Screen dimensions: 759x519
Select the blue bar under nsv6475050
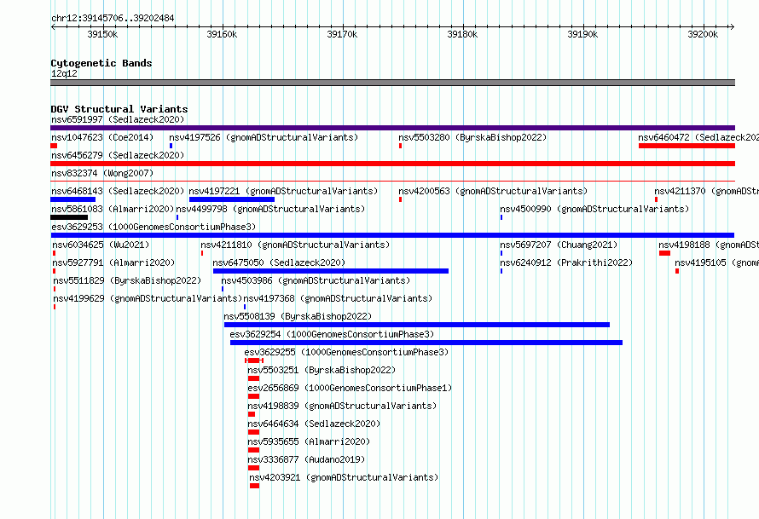click(331, 271)
